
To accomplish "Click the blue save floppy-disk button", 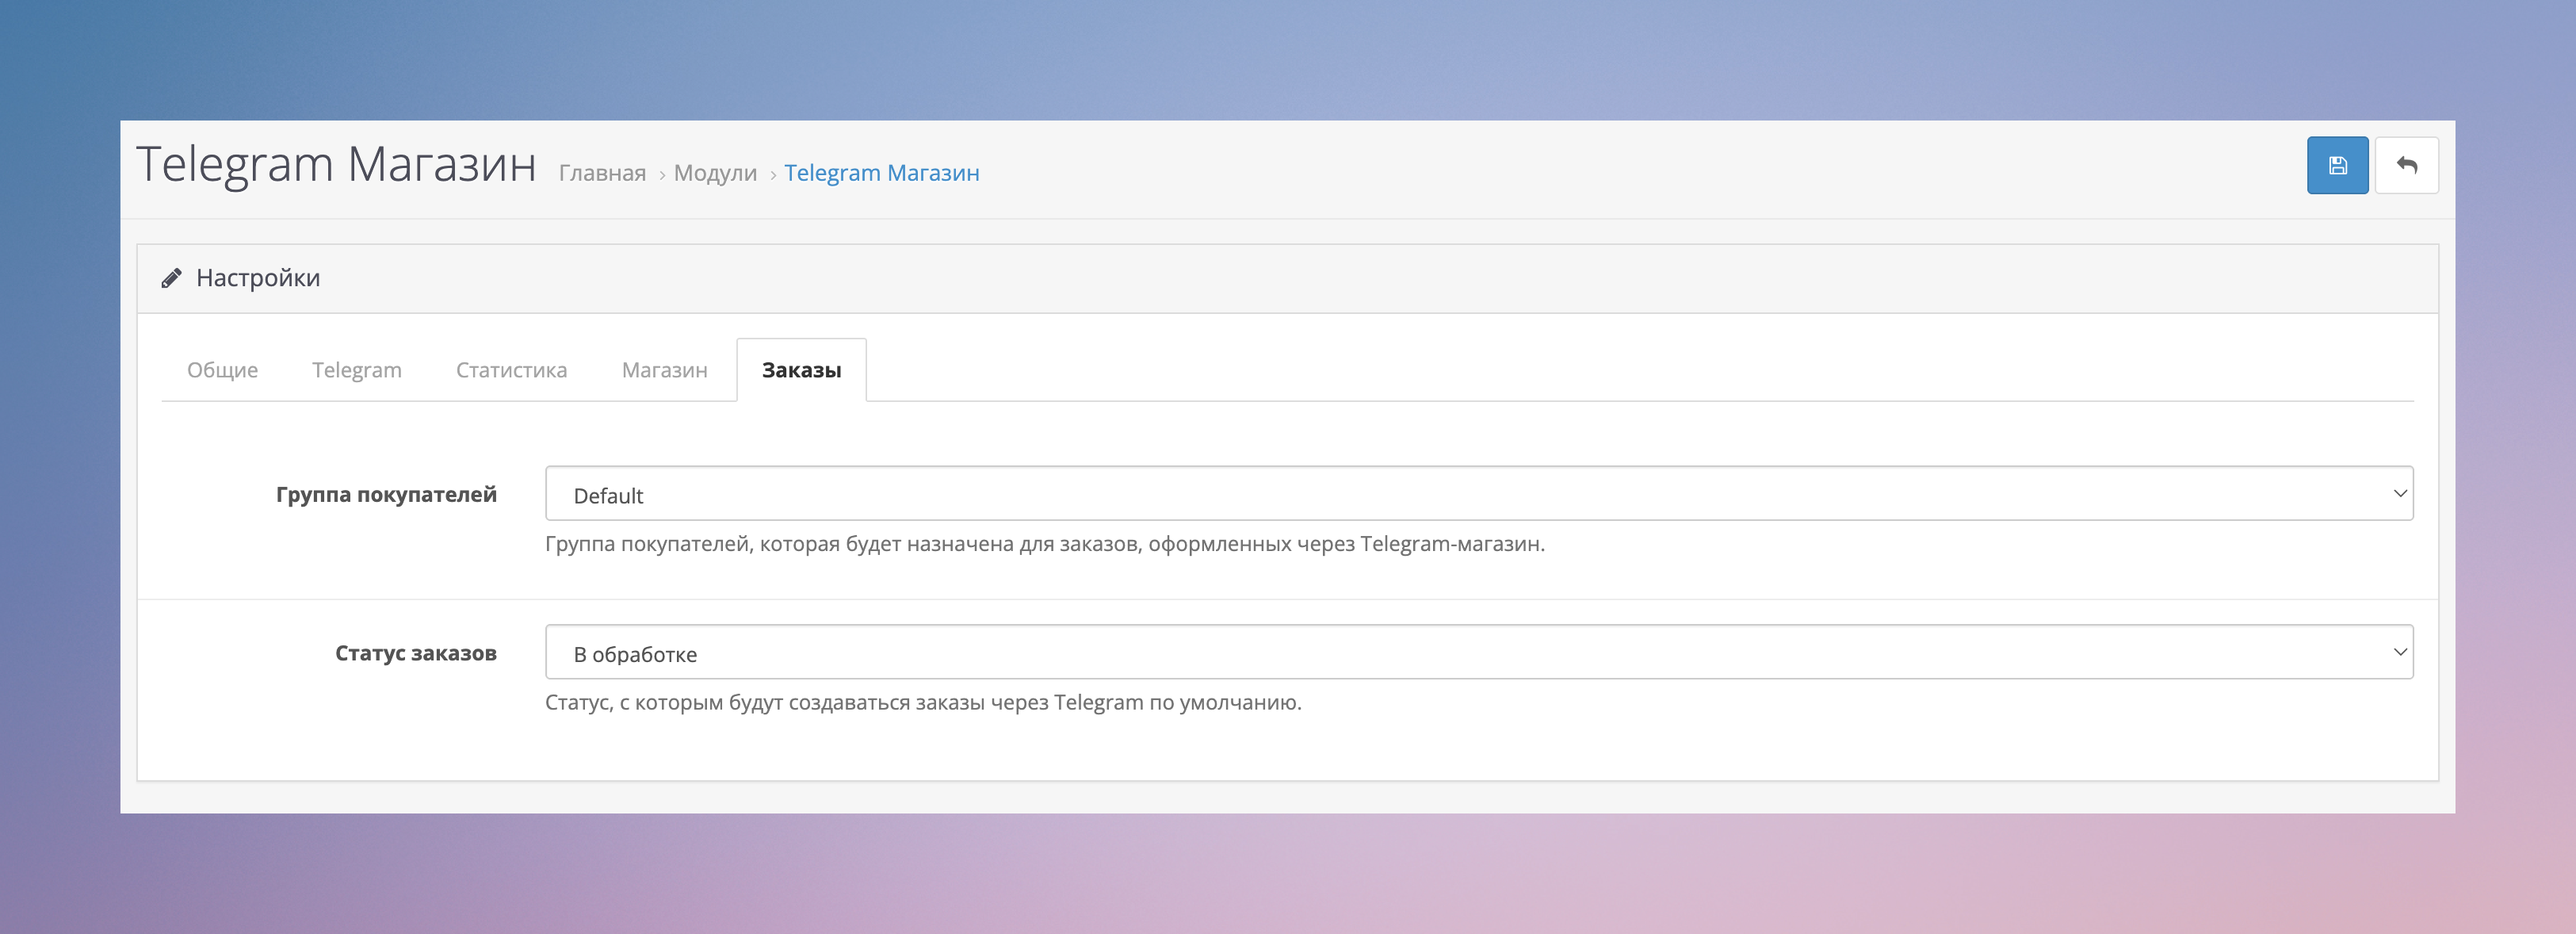I will point(2337,165).
